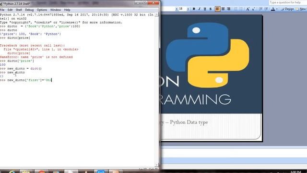The width and height of the screenshot is (307, 173).
Task: Click New Slide button in PowerPoint
Action: (x=301, y=9)
